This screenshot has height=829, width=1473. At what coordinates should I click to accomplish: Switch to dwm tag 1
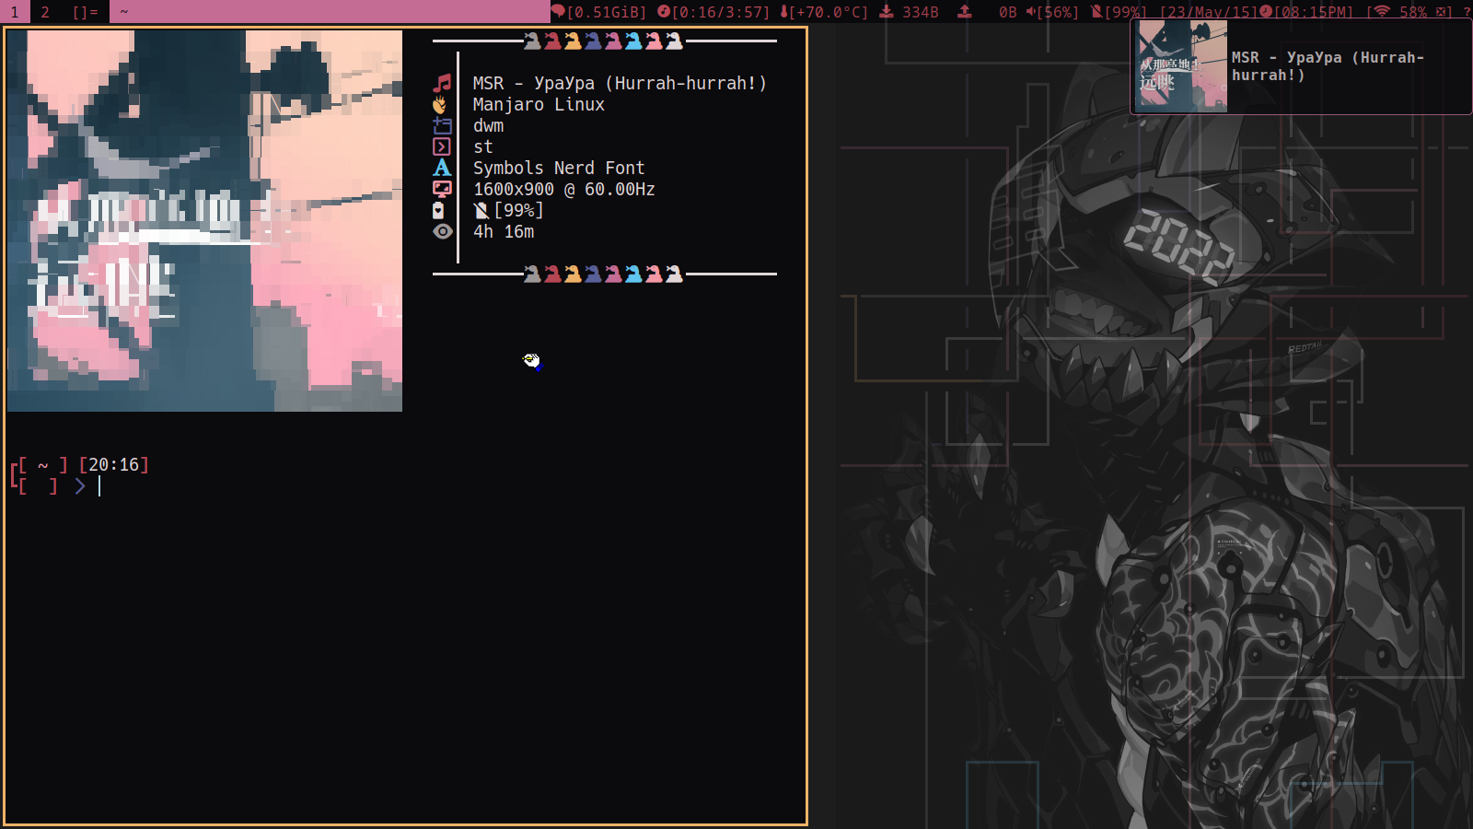[x=15, y=12]
